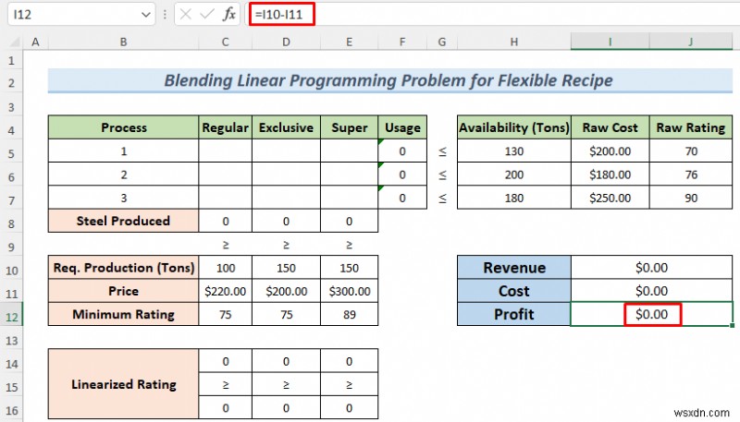Click Usage cell for Process 1

tap(402, 151)
